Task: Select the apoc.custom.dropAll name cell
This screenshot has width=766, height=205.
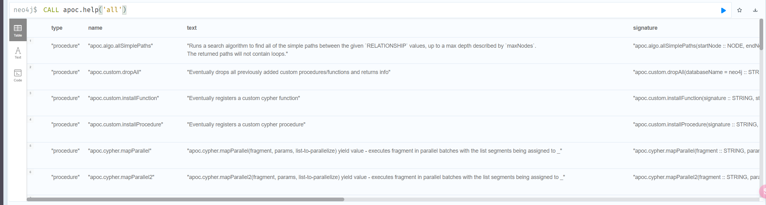Action: 115,72
